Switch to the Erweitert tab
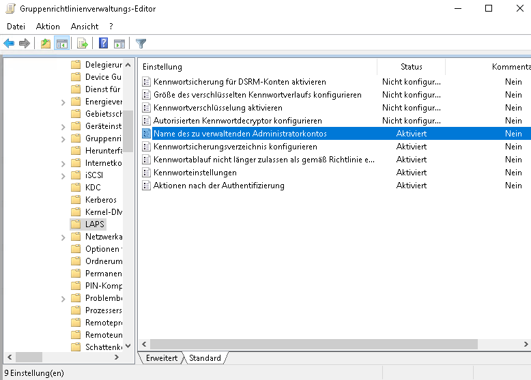 (x=161, y=358)
